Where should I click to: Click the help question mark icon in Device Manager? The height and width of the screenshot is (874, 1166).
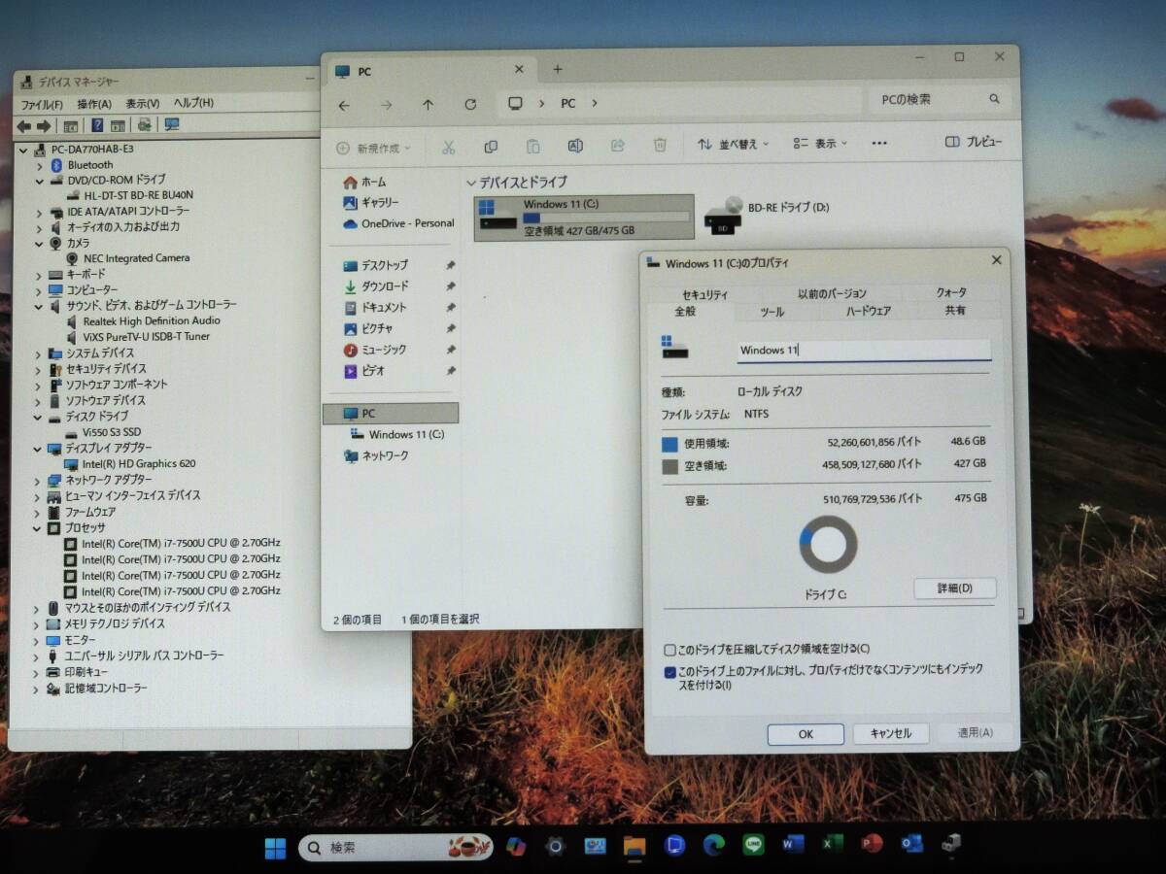(97, 125)
